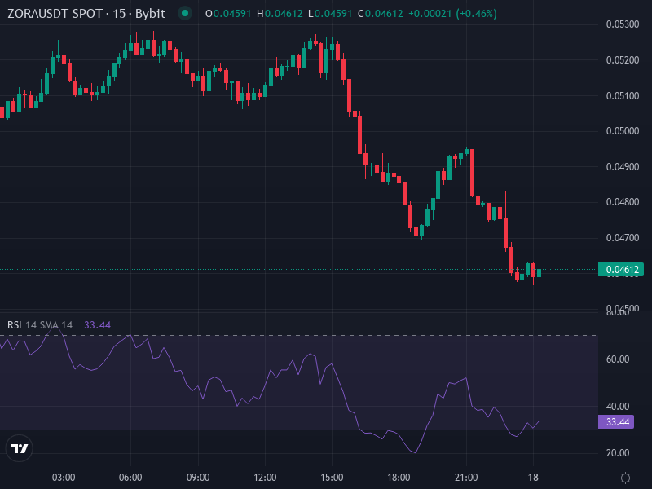
Task: Click the 15-minute timeframe in the legend
Action: (x=121, y=14)
